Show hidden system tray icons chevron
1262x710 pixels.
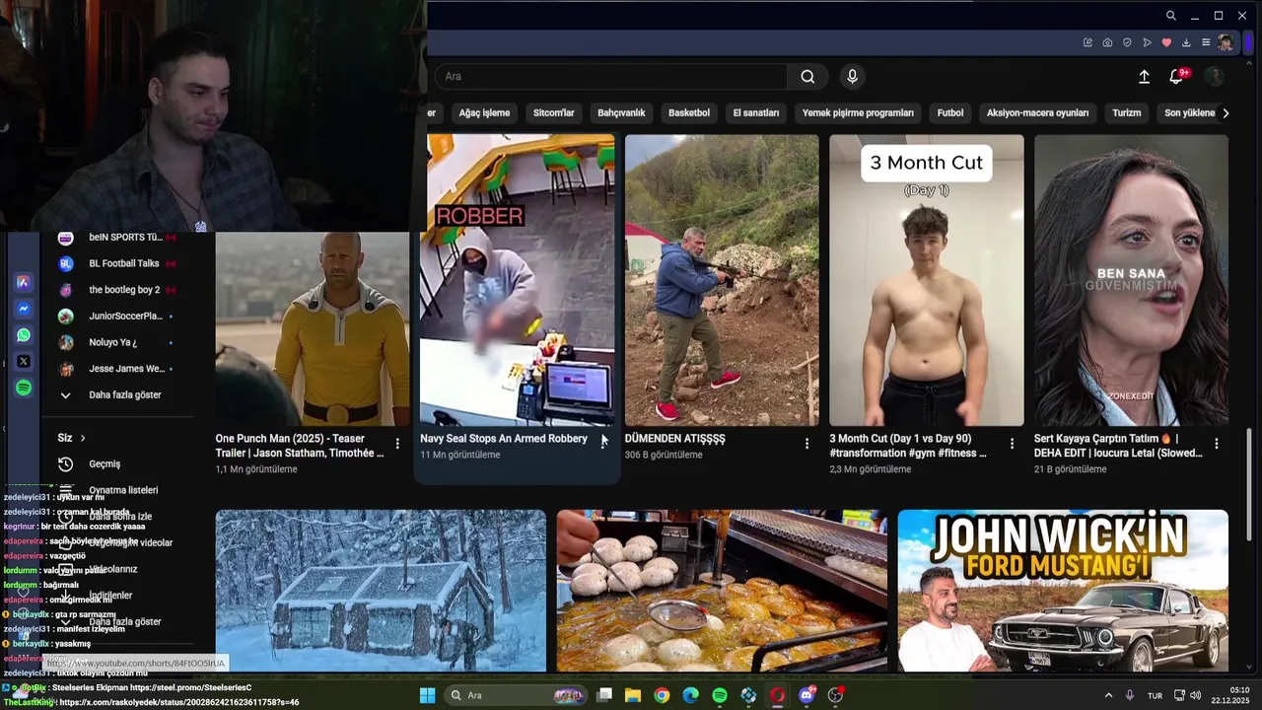(x=1108, y=695)
